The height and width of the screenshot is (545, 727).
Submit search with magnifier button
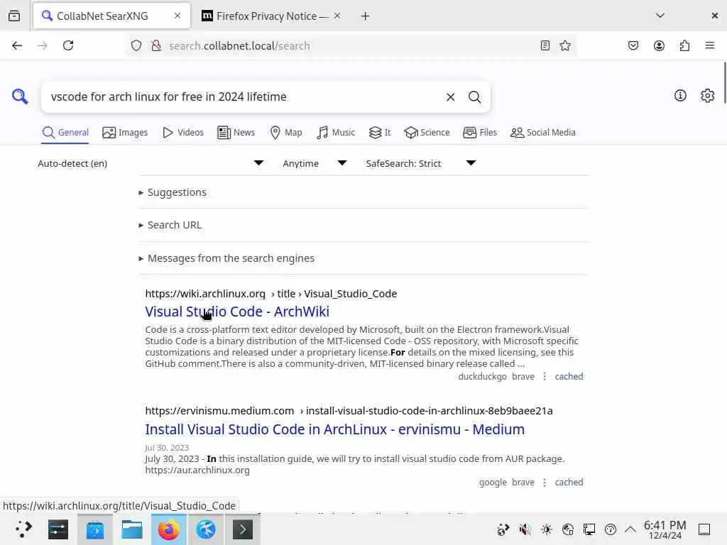tap(474, 97)
